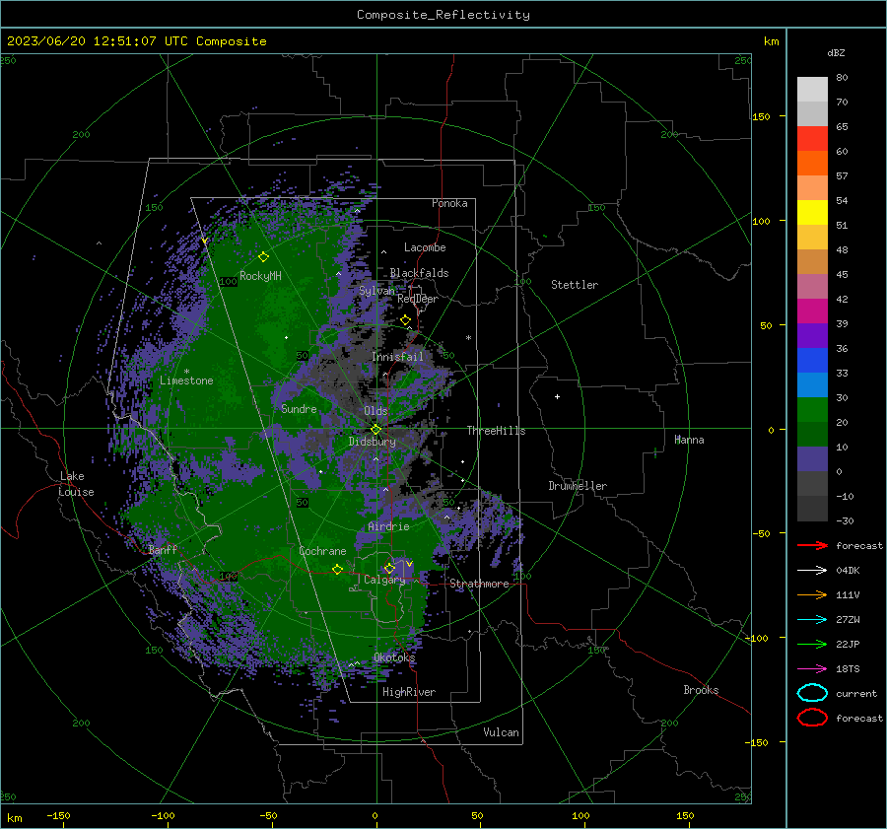Click the Sylvan label

coord(376,291)
